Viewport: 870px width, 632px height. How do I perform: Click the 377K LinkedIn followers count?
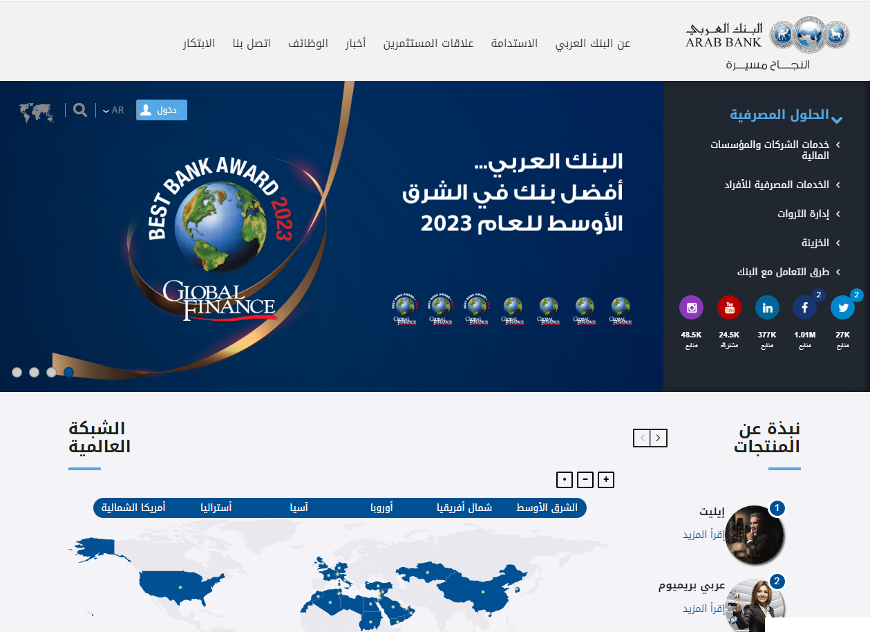[x=767, y=335]
